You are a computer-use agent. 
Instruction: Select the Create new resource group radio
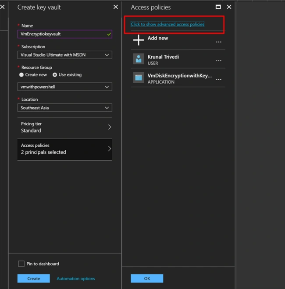point(21,74)
